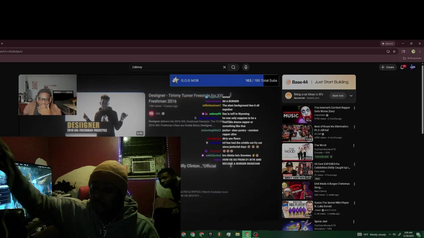Open options for Best of Roast Me video
Screen dimensions: 424x238
[354, 127]
